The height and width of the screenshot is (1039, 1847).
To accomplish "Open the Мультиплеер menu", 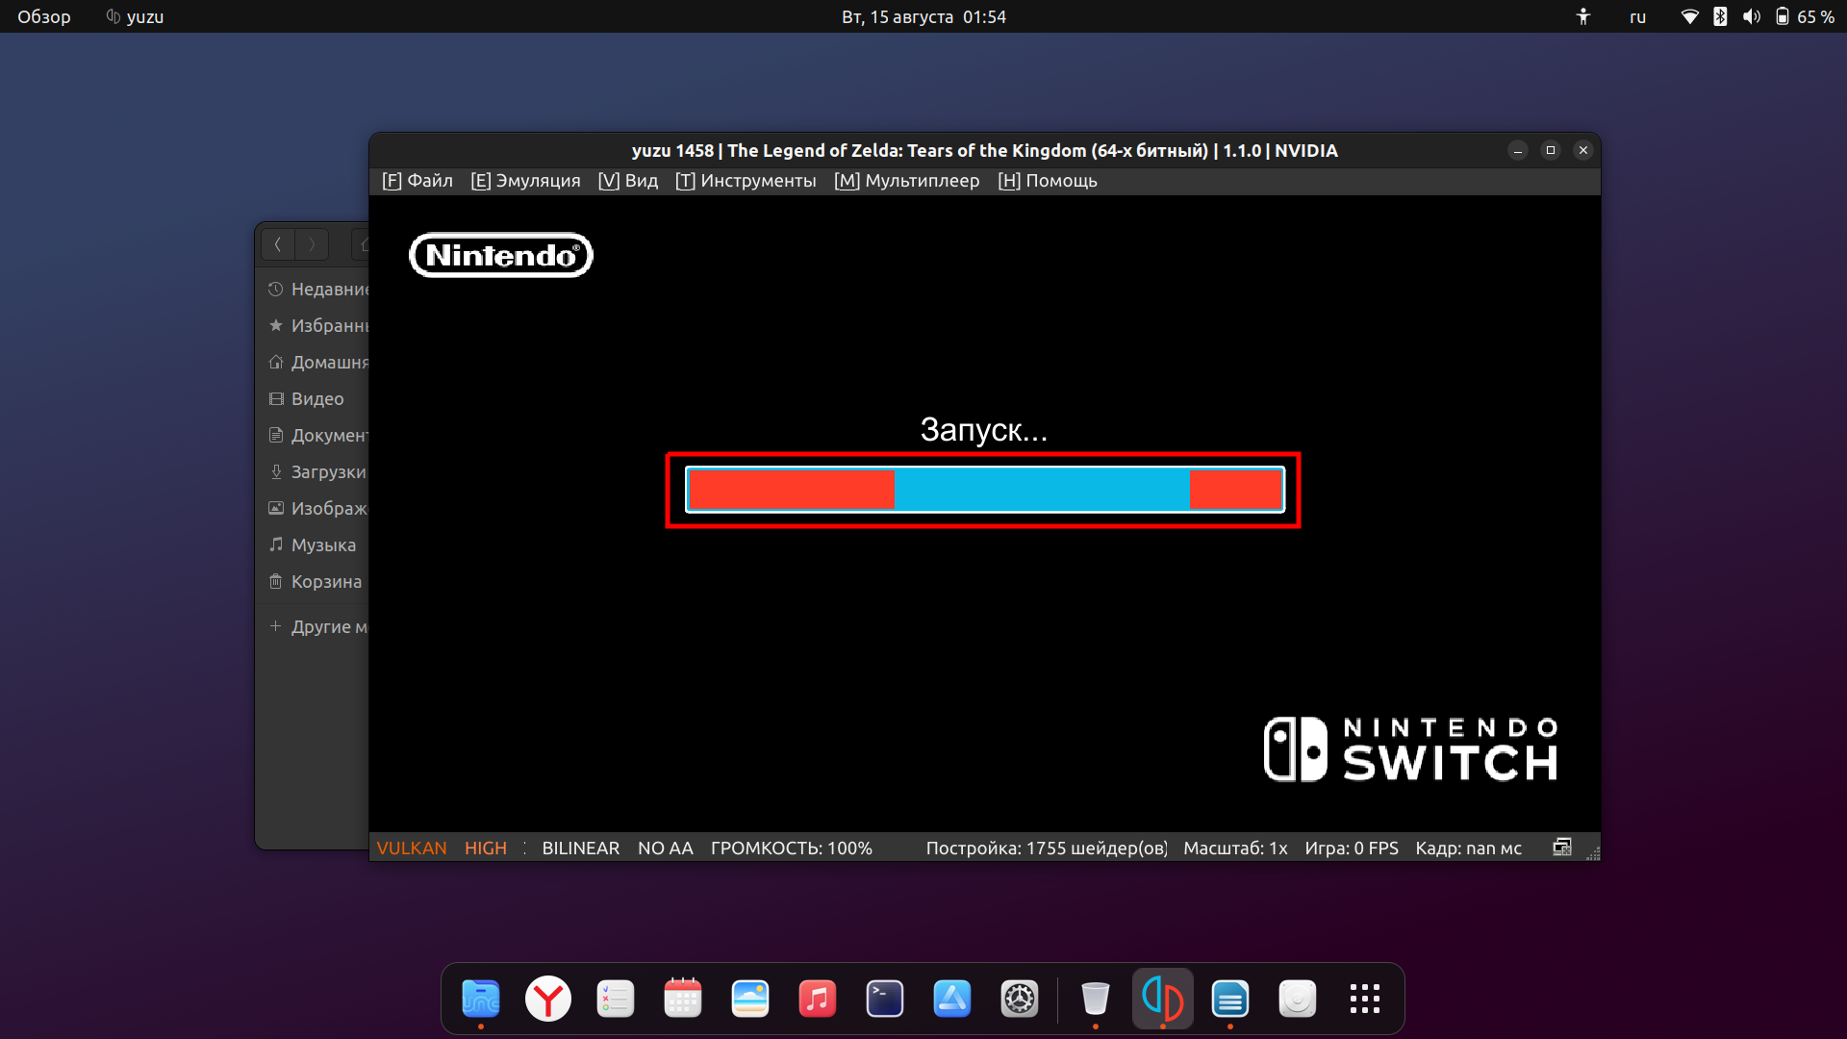I will pyautogui.click(x=907, y=181).
